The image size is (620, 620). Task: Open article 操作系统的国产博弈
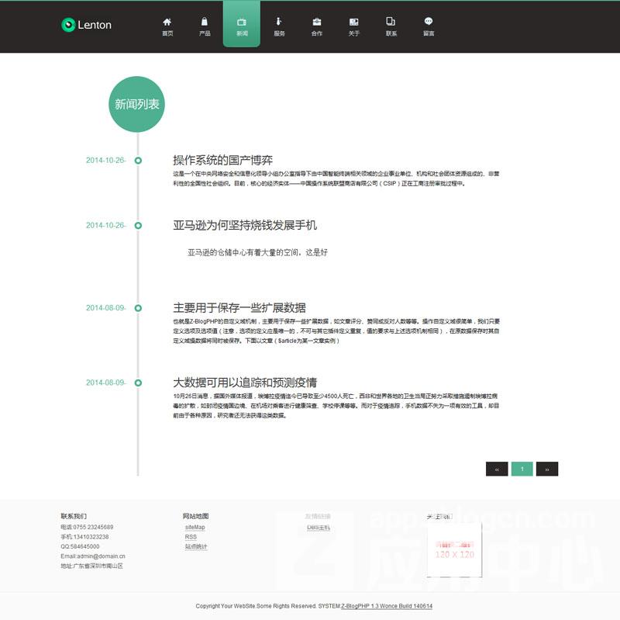tap(222, 161)
